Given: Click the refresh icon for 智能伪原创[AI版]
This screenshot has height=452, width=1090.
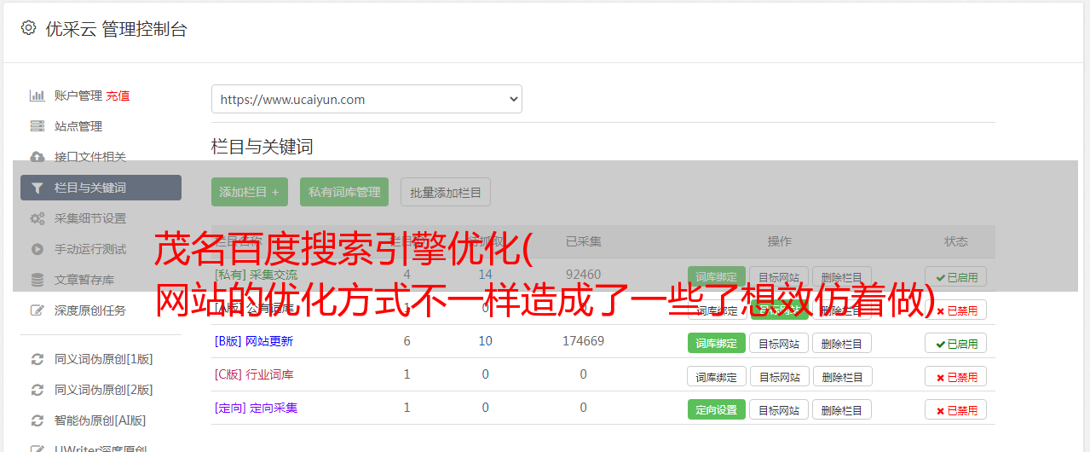Looking at the screenshot, I should point(37,420).
